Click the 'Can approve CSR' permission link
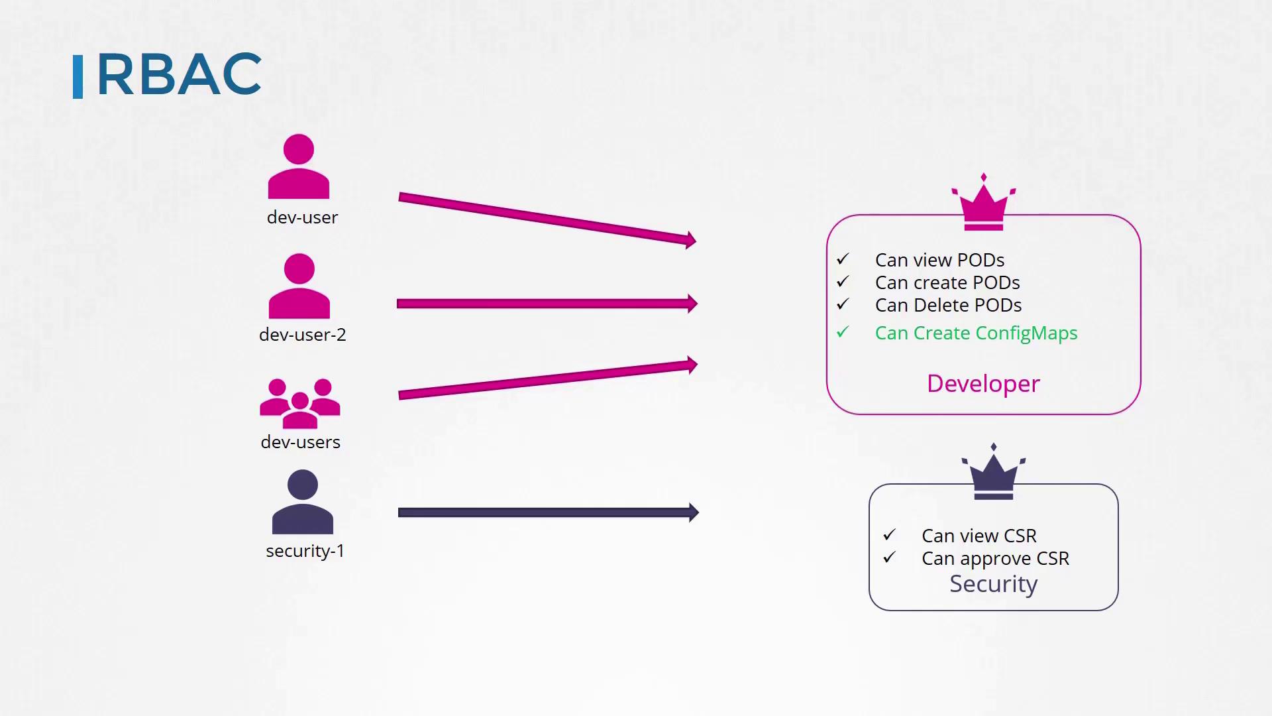The width and height of the screenshot is (1272, 716). [995, 558]
